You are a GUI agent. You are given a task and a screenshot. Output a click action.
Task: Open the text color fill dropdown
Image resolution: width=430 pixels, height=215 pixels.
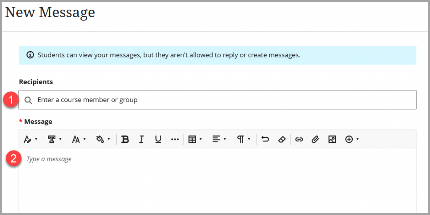point(103,140)
